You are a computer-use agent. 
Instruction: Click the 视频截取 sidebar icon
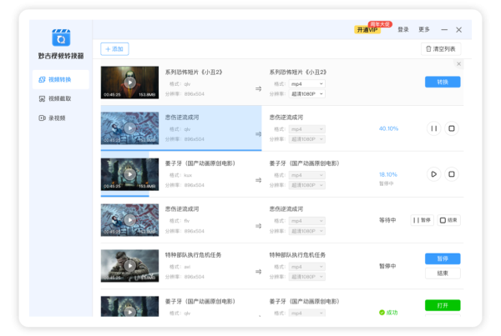coord(40,98)
